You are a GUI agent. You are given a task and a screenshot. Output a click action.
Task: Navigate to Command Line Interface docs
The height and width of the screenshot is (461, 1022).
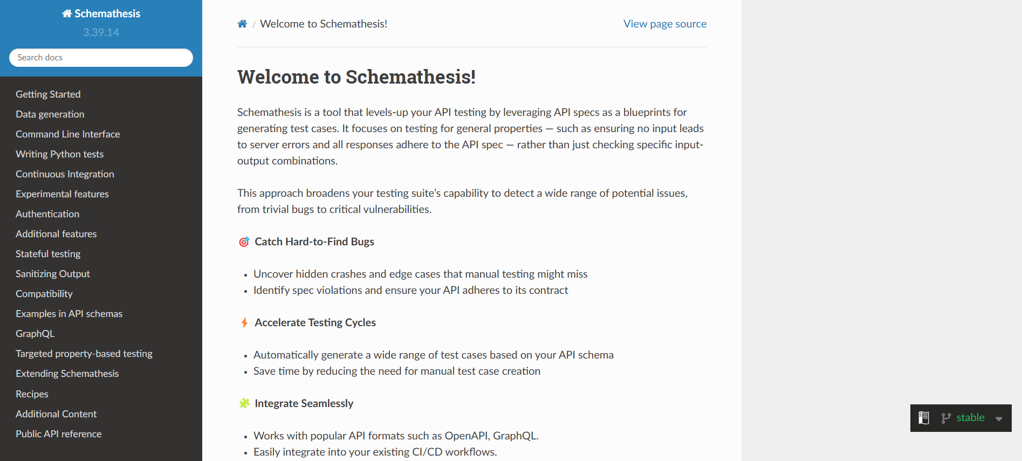pyautogui.click(x=67, y=134)
